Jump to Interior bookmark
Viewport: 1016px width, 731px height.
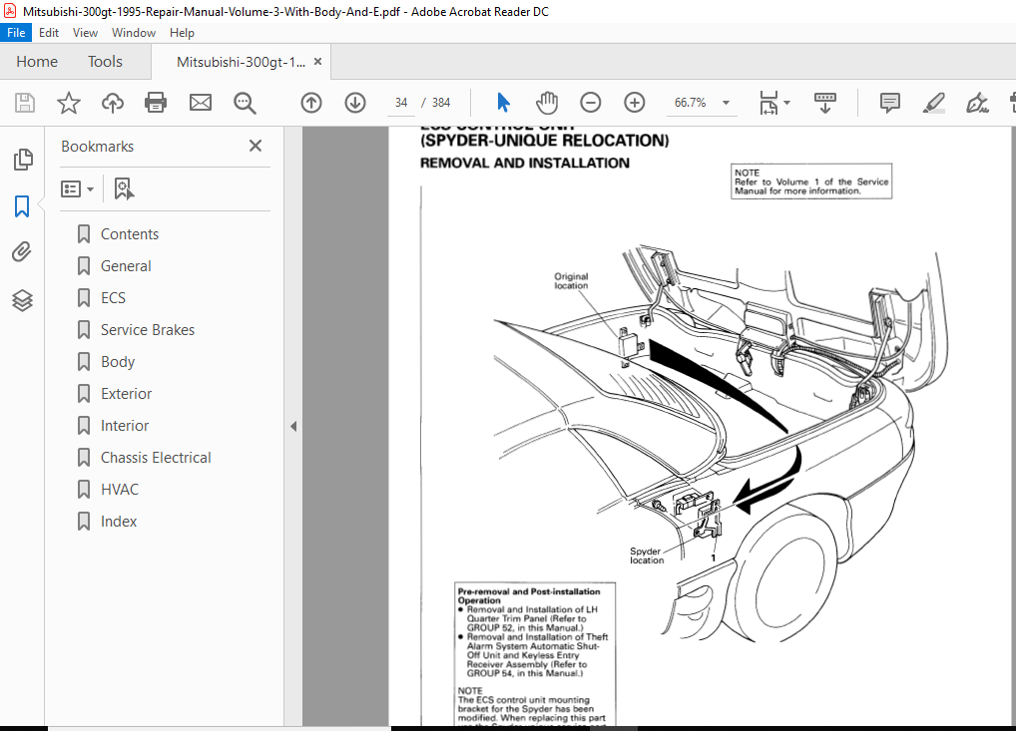click(125, 426)
